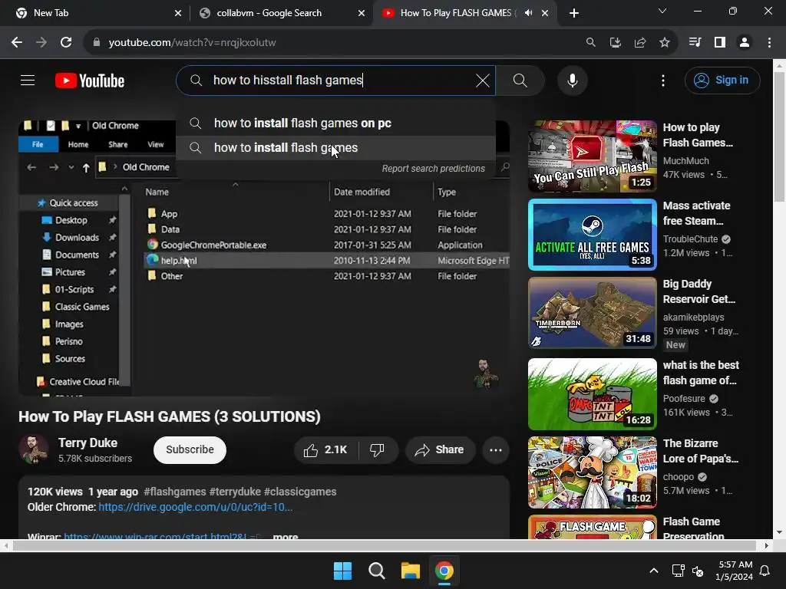
Task: Click the #flashgames hashtag
Action: (x=174, y=492)
